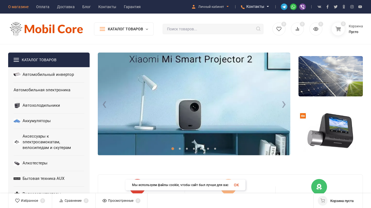Expand the Личный кабинет dropdown
Image resolution: width=371 pixels, height=208 pixels.
click(210, 7)
